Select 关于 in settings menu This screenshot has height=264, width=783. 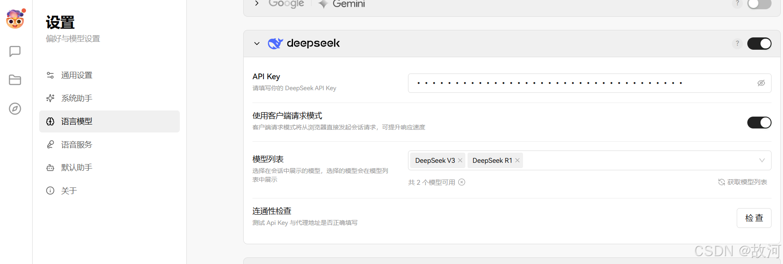pyautogui.click(x=109, y=191)
